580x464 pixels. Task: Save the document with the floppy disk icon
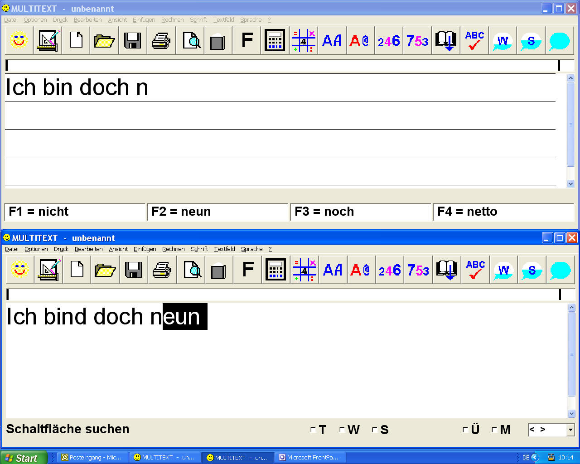(133, 270)
